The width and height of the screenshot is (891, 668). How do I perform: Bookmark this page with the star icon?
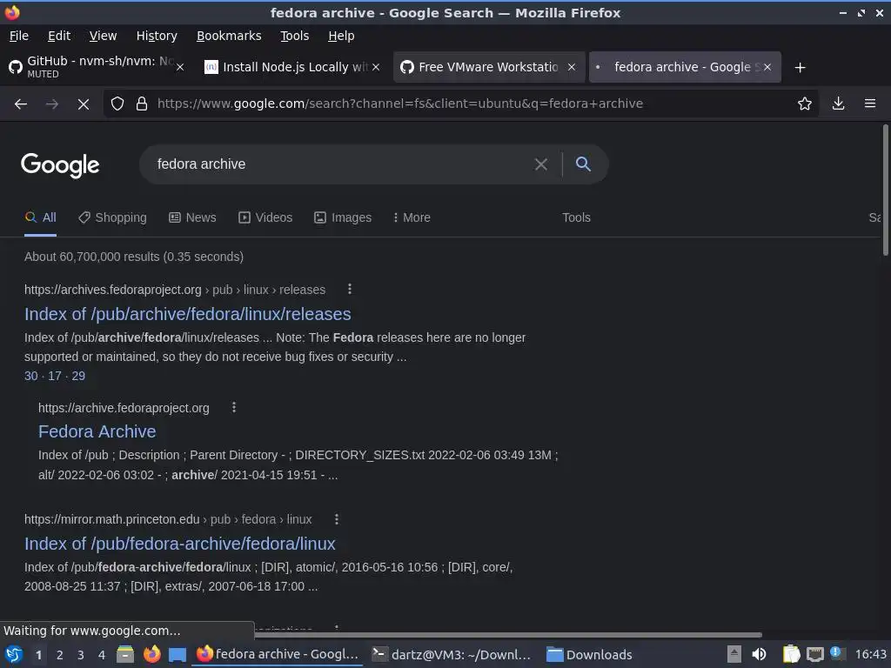[x=804, y=104]
